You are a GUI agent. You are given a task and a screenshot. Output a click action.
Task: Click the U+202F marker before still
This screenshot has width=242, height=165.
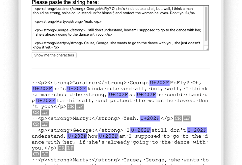tap(141, 130)
